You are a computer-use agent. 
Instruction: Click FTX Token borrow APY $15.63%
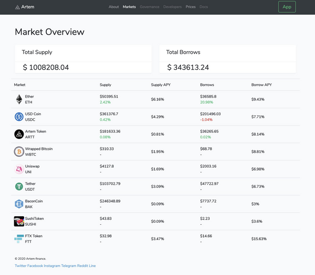coord(259,239)
